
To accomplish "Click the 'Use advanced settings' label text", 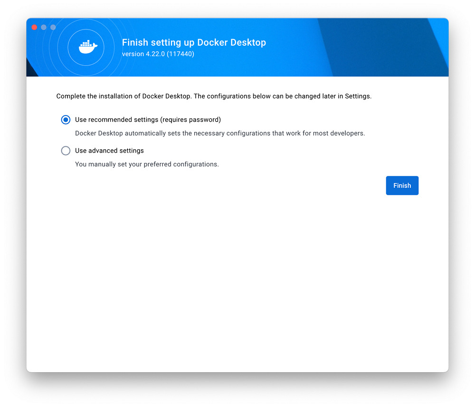I will (109, 151).
